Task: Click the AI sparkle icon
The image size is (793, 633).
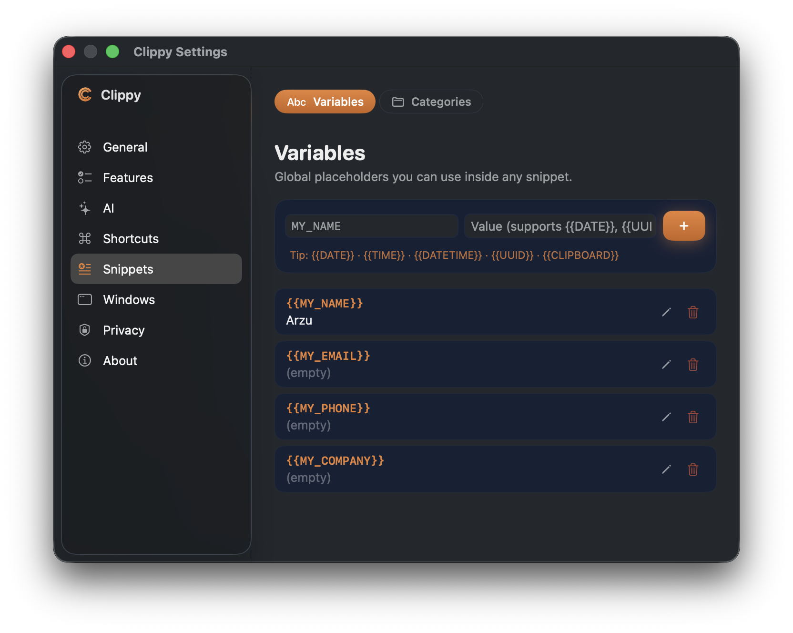Action: pyautogui.click(x=85, y=208)
